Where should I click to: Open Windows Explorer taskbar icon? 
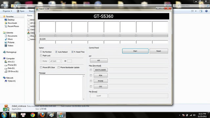coord(13,115)
